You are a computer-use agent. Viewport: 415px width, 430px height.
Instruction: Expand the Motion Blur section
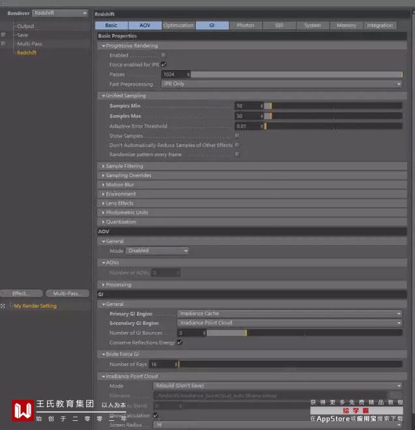pyautogui.click(x=252, y=185)
